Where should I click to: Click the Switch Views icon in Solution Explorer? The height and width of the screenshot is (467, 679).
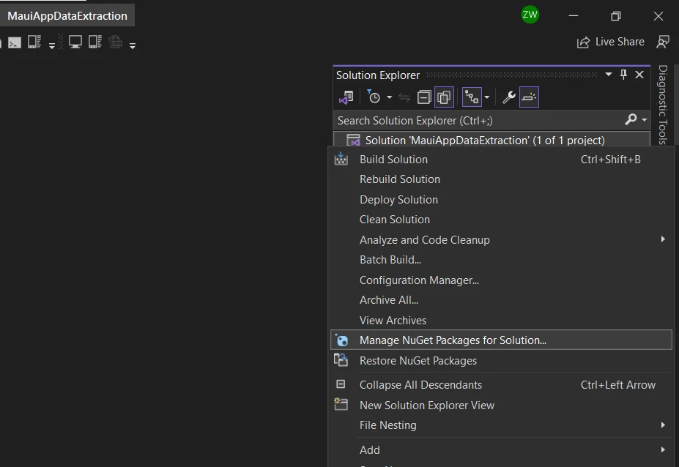346,97
